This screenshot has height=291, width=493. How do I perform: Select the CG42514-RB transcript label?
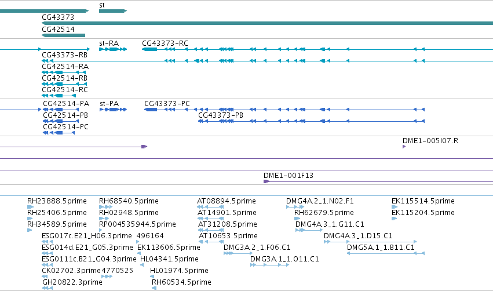pos(64,78)
